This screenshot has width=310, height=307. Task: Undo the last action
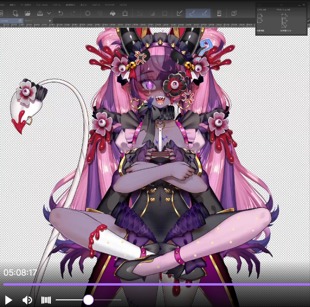(x=60, y=13)
